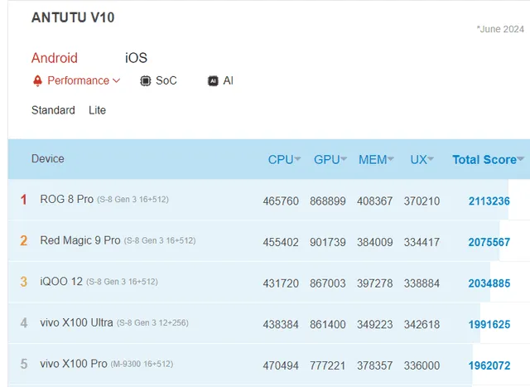Open the iQOO 12 device link
Image resolution: width=530 pixels, height=387 pixels.
click(61, 282)
